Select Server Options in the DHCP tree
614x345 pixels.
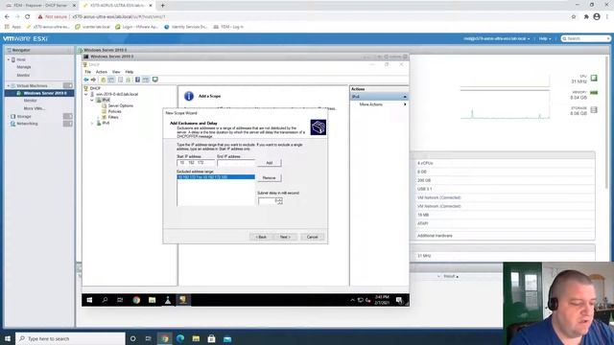(x=121, y=106)
